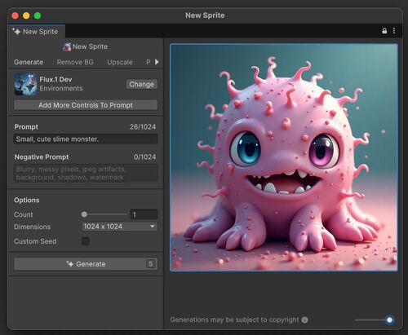Click the Flux.1 Dev model thumbnail
This screenshot has height=335, width=408.
[25, 84]
